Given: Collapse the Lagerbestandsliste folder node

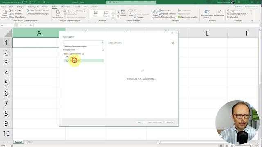Looking at the screenshot, I should click(64, 54).
